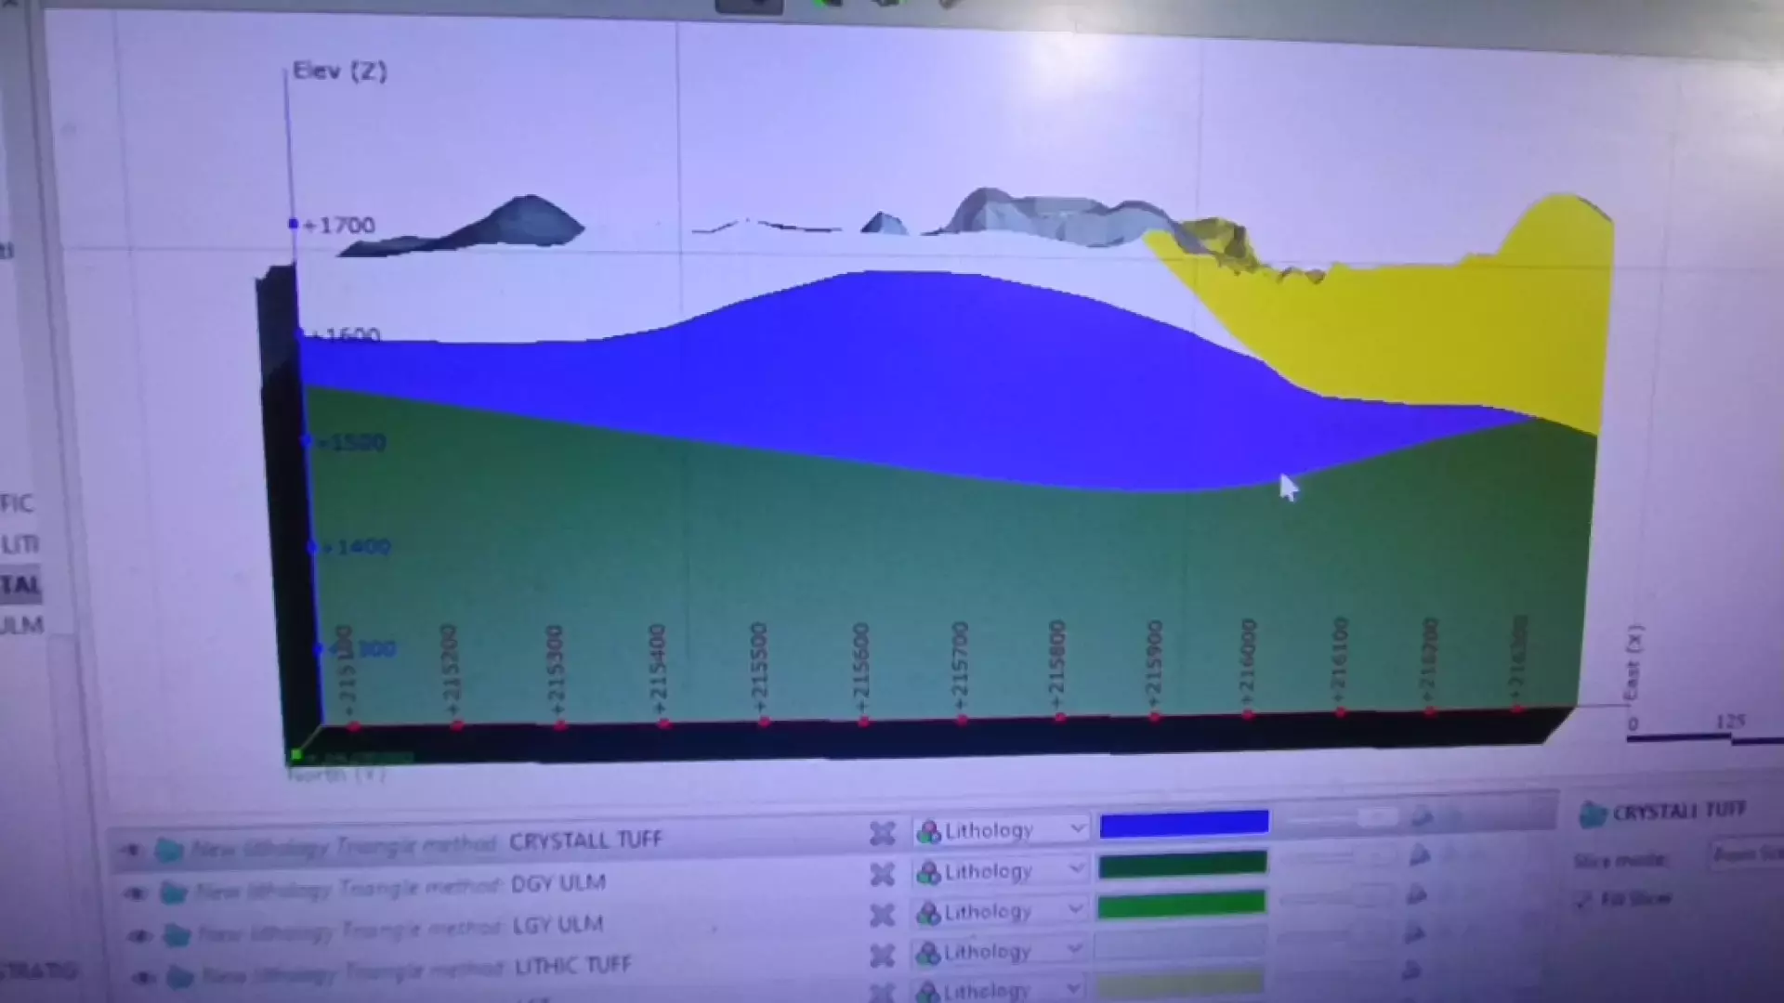Remove DGY ULM from scene with X icon
Viewport: 1784px width, 1003px height.
coord(882,874)
